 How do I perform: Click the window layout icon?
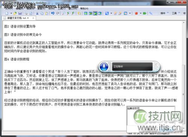(125, 13)
